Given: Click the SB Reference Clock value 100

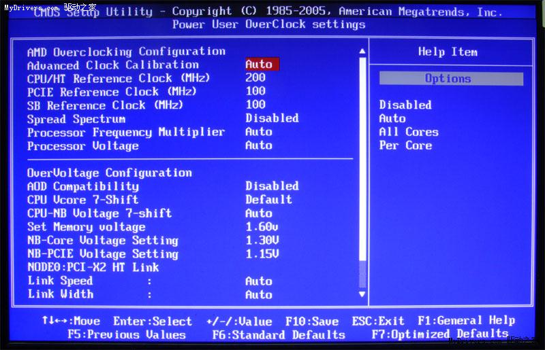Looking at the screenshot, I should (255, 105).
